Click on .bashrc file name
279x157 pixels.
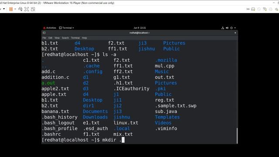[51, 134]
